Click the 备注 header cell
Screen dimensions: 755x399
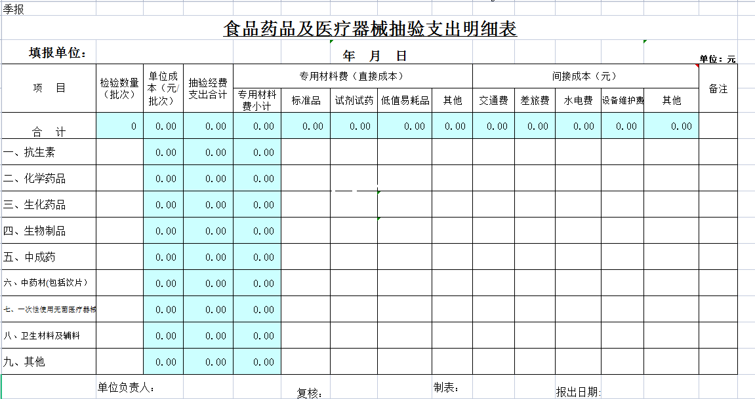click(x=718, y=88)
